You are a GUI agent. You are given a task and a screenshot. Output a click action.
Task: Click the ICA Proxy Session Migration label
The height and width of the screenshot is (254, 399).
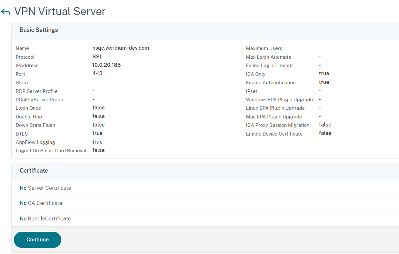(x=278, y=125)
